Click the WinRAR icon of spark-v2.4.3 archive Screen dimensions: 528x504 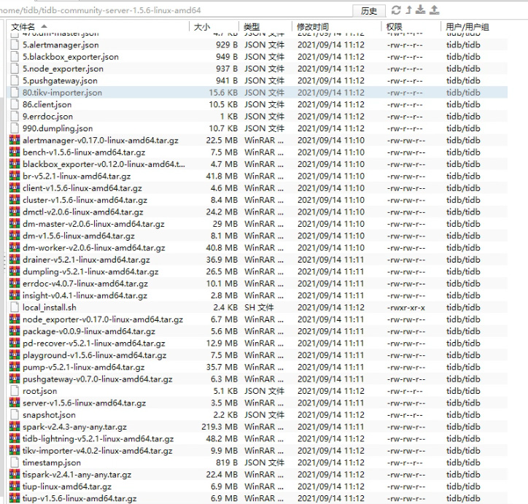click(x=15, y=427)
